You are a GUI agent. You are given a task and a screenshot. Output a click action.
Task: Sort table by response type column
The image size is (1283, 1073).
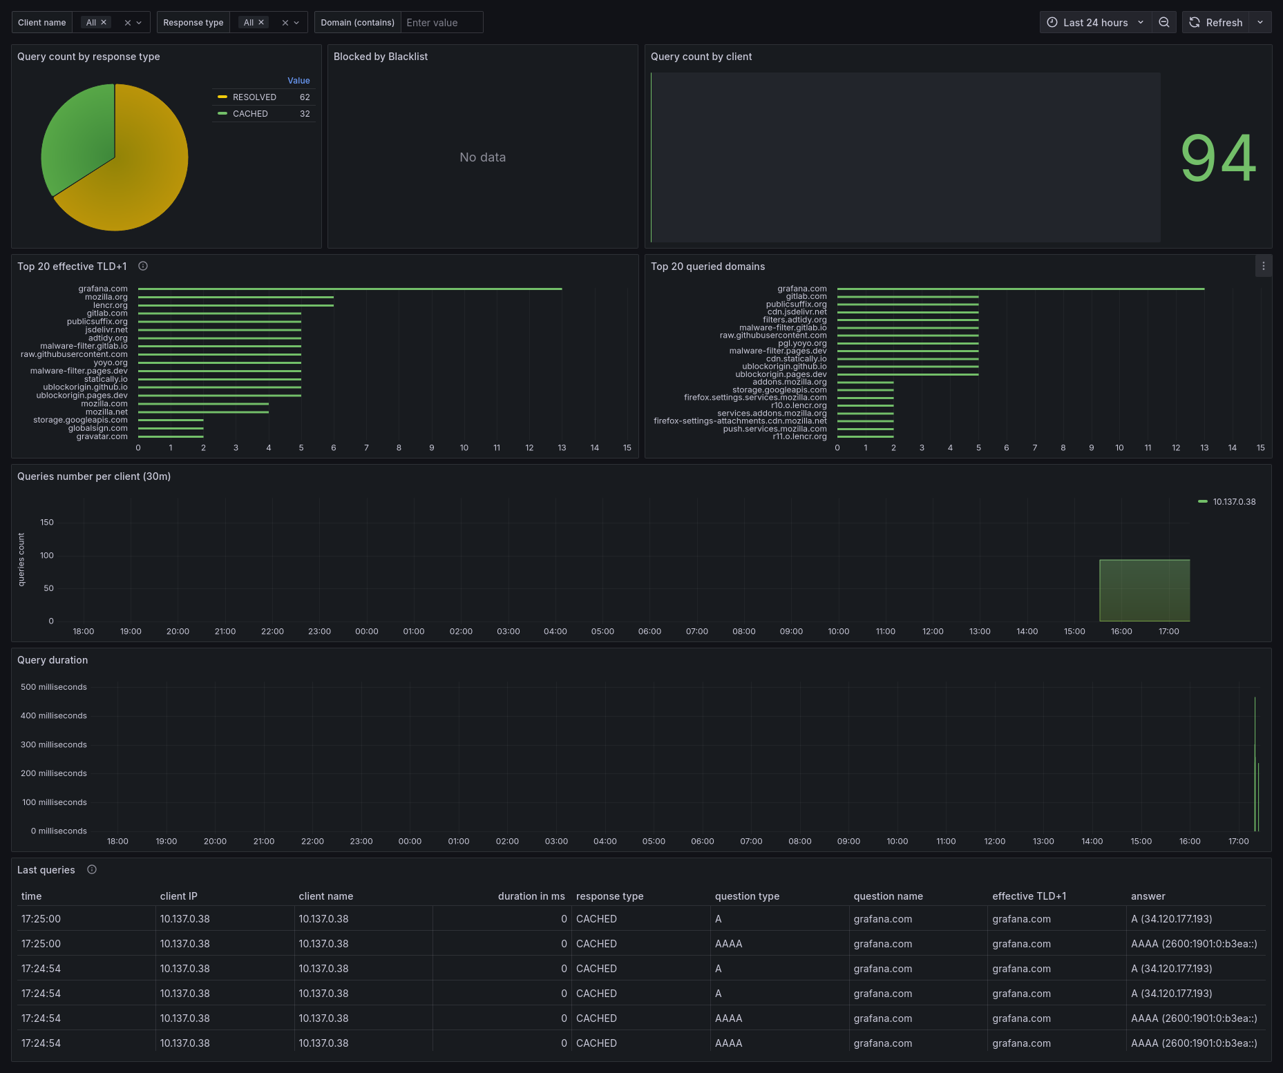(610, 896)
